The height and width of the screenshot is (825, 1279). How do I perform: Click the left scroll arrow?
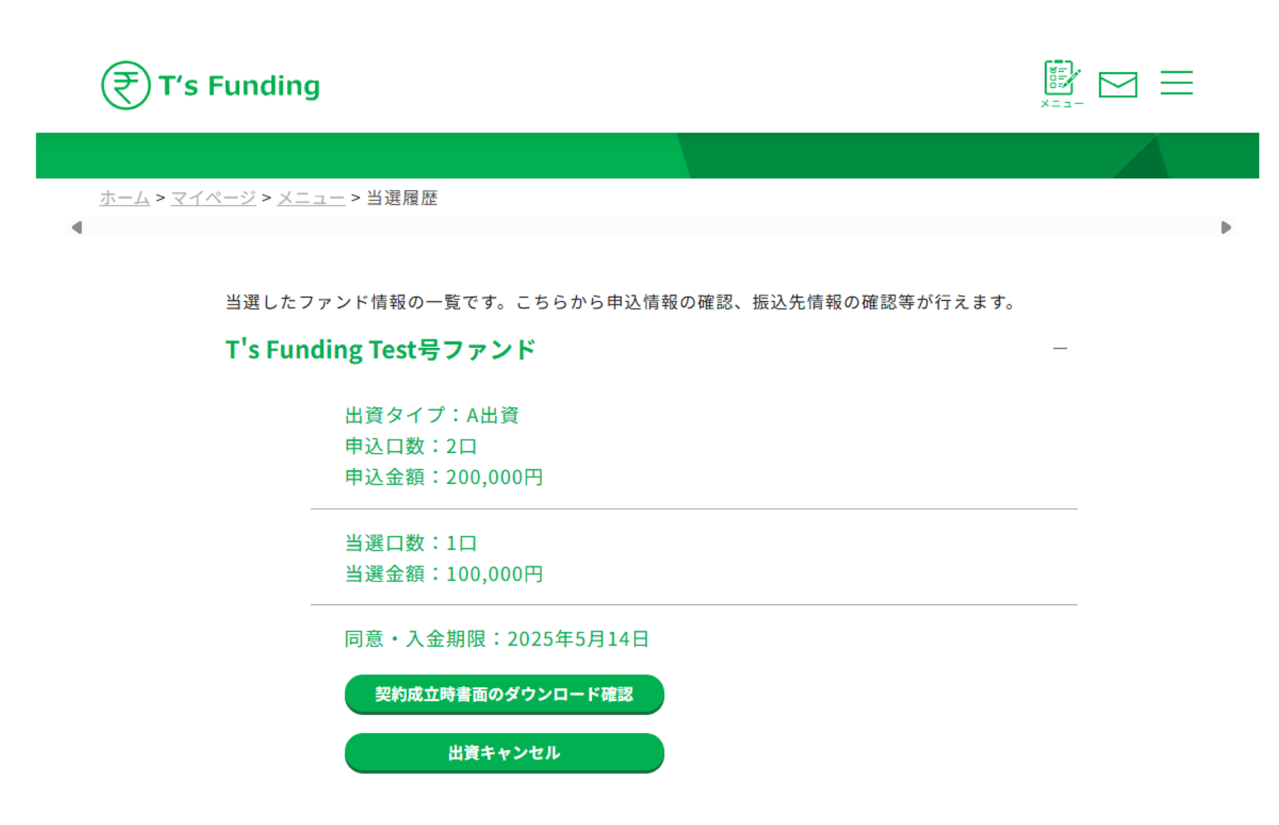(77, 228)
